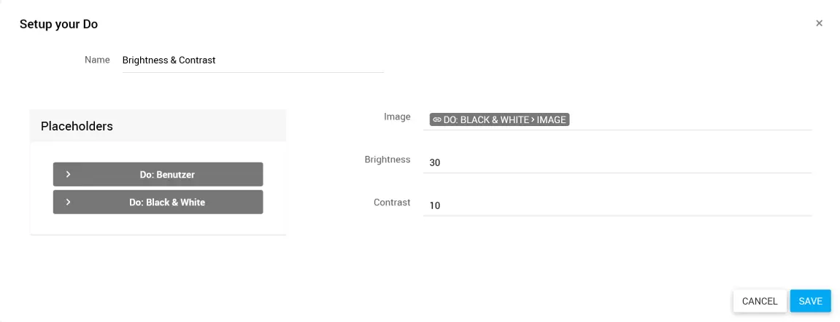Click the Image field label

pyautogui.click(x=397, y=117)
